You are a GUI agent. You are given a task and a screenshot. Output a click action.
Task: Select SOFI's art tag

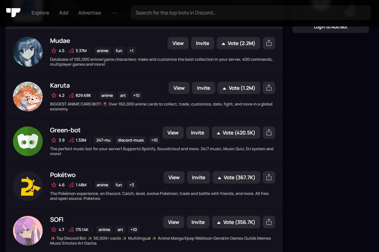click(120, 229)
